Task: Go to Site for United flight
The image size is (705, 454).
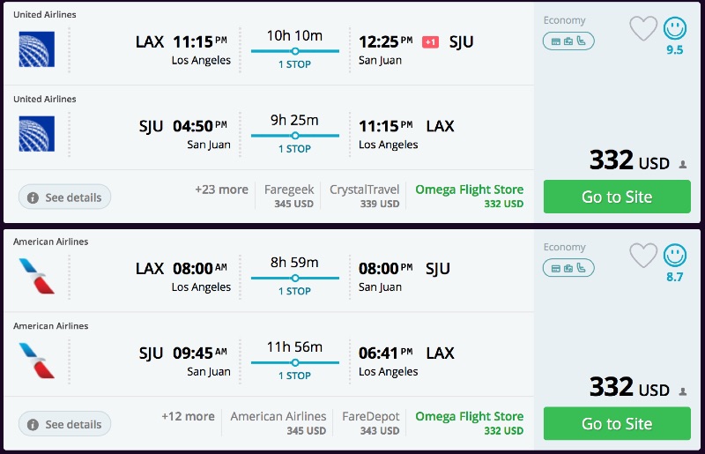Action: click(x=616, y=197)
